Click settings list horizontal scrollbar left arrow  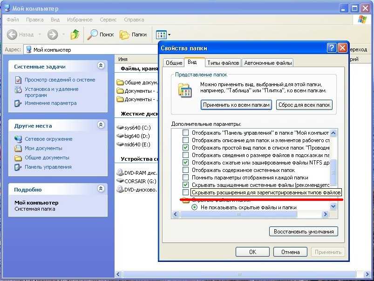click(x=176, y=214)
